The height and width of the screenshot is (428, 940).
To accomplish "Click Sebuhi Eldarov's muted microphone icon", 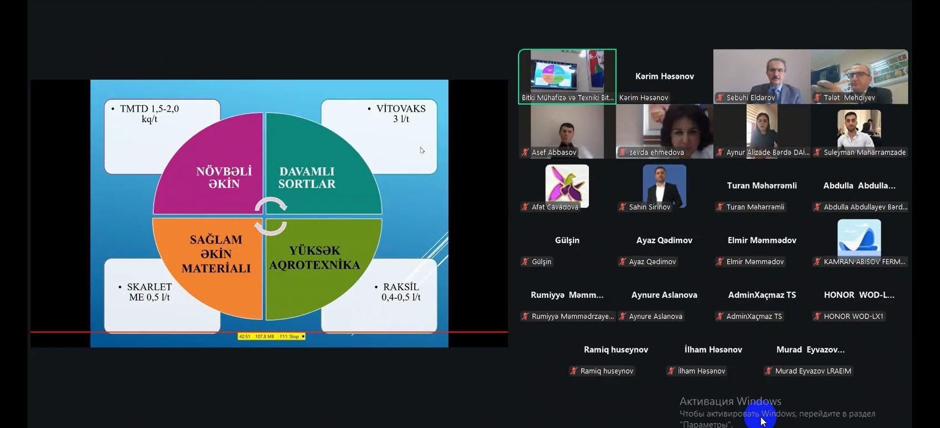I will click(720, 98).
